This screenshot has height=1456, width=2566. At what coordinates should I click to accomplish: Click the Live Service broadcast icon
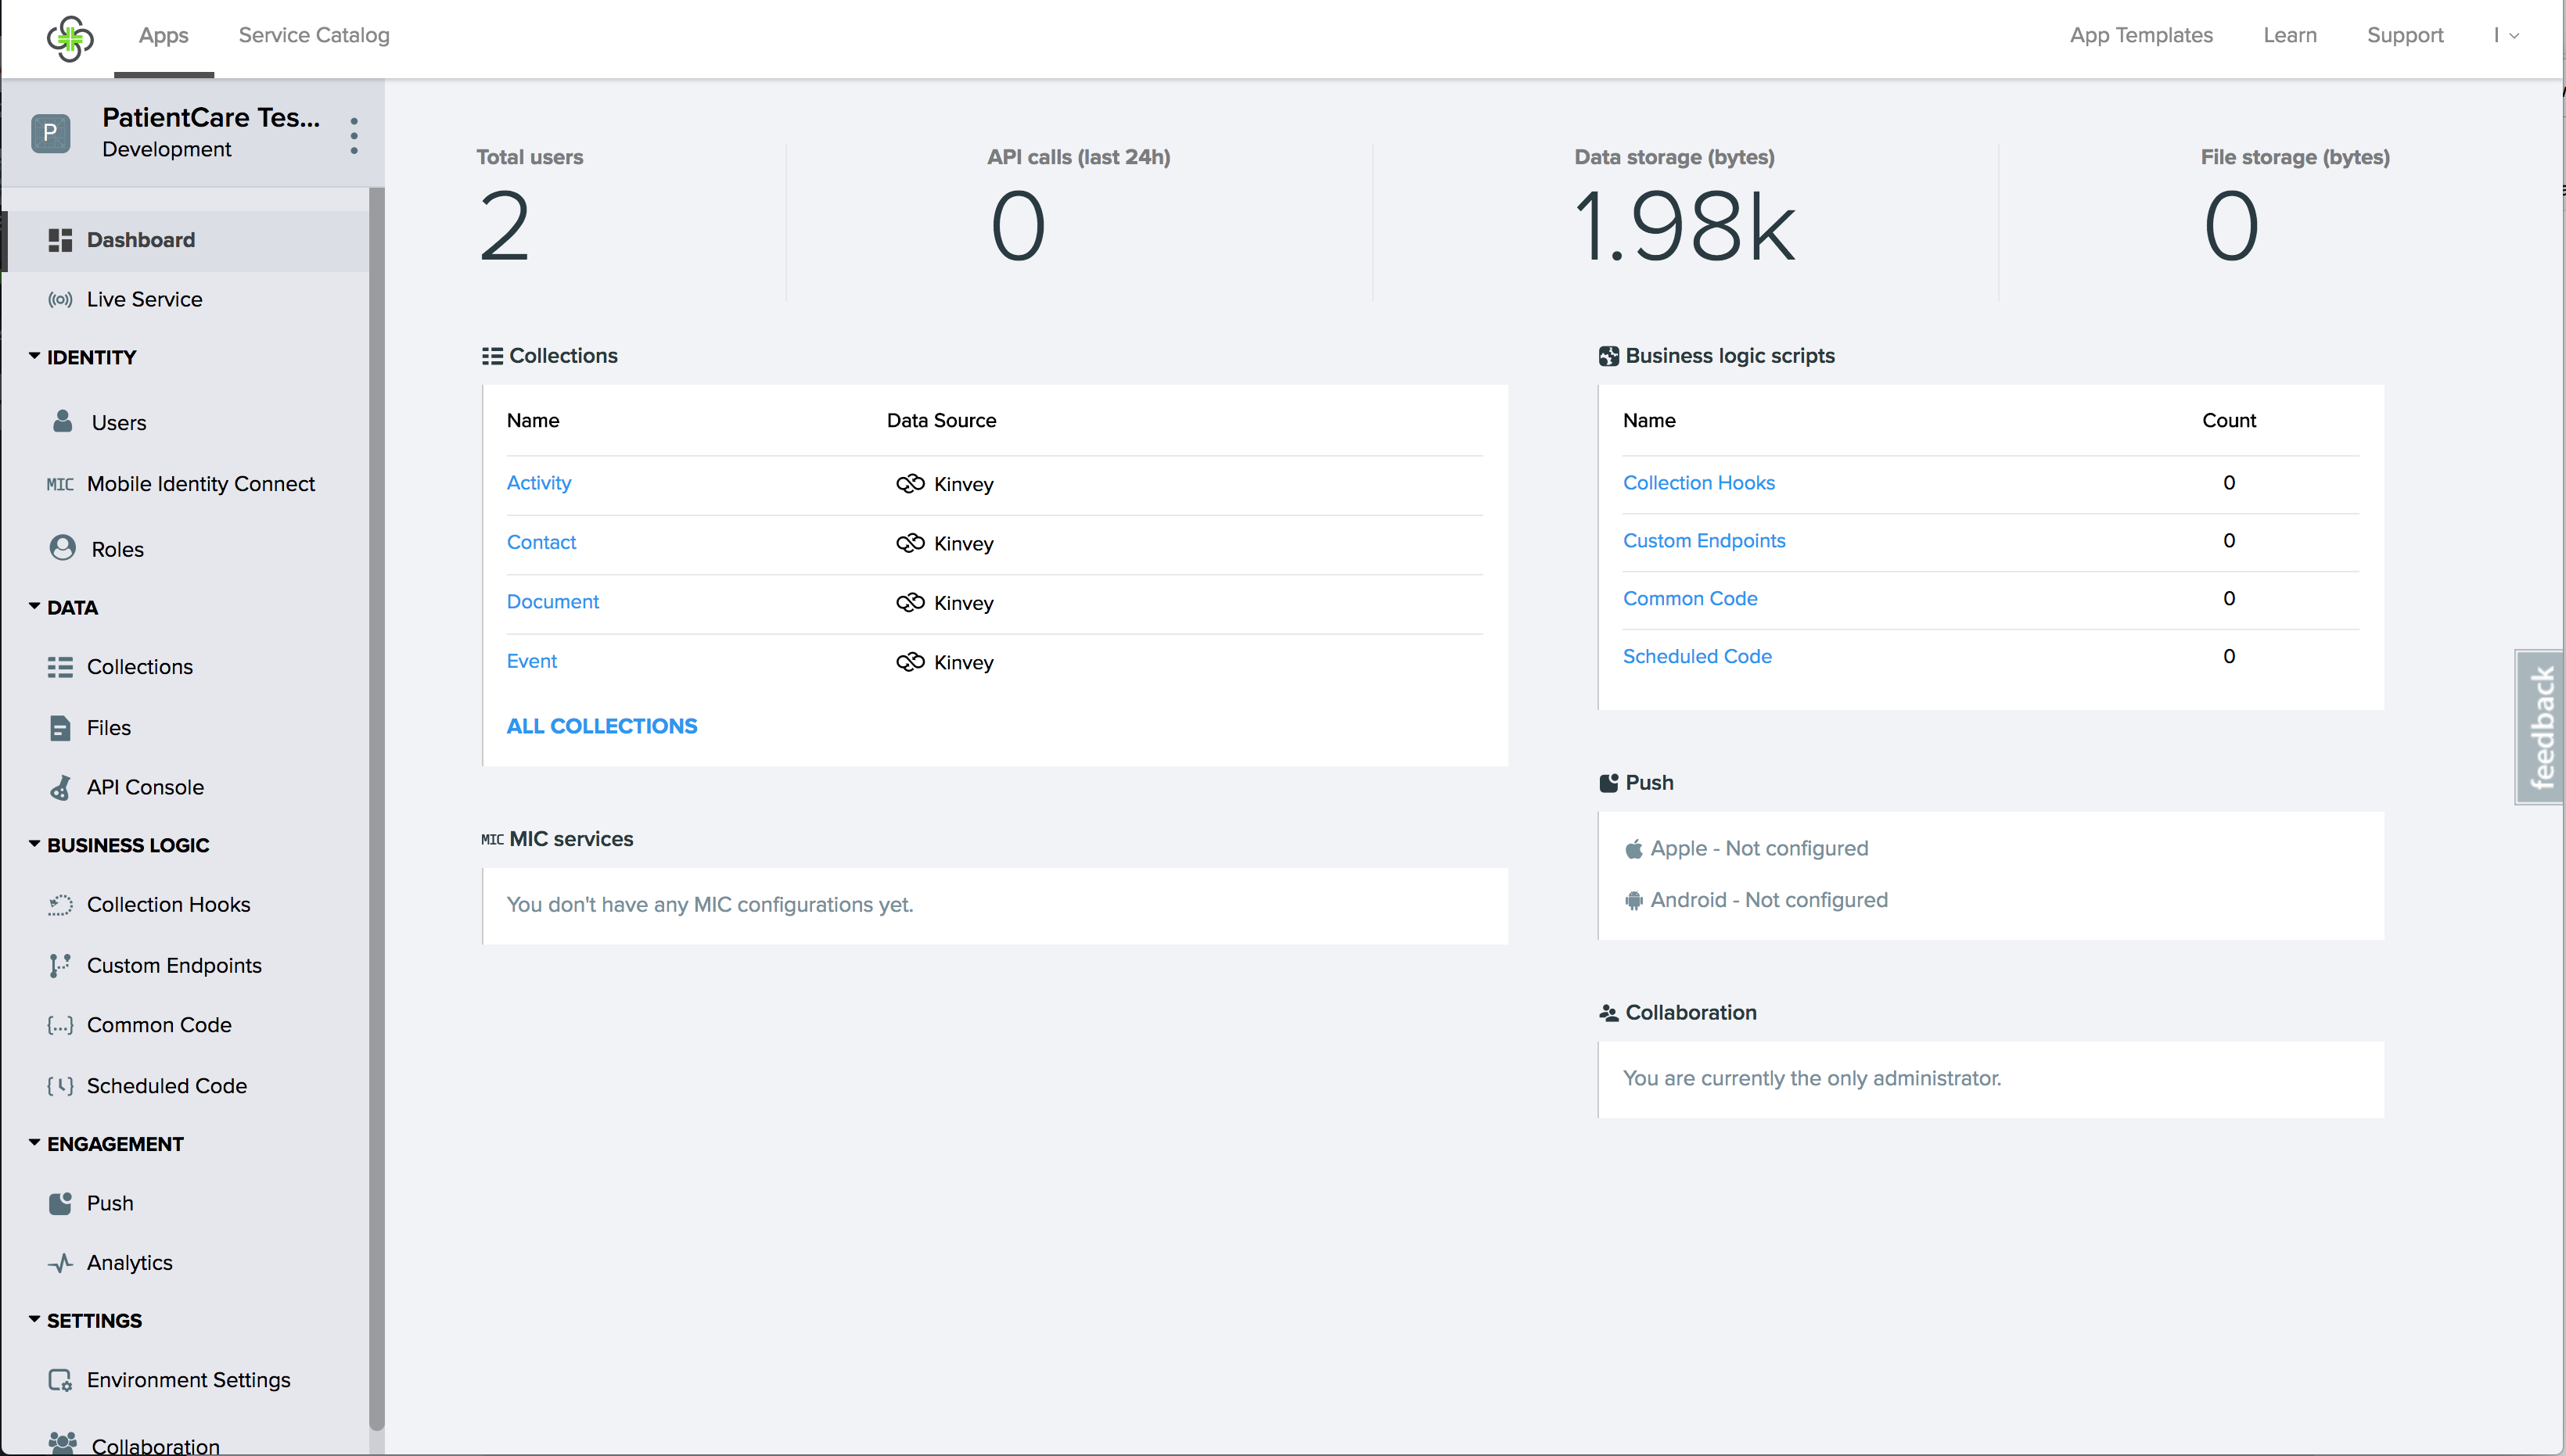[60, 299]
